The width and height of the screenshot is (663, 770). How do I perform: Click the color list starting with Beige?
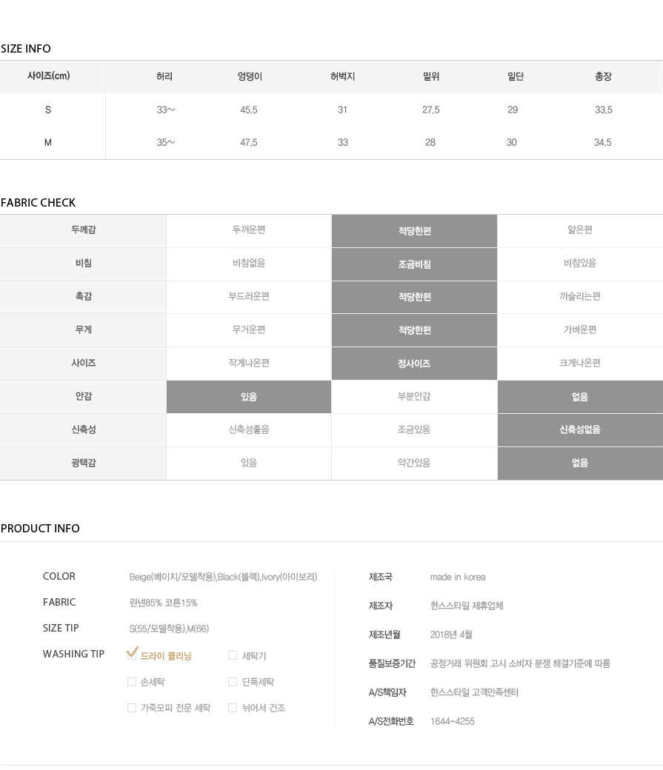point(223,577)
